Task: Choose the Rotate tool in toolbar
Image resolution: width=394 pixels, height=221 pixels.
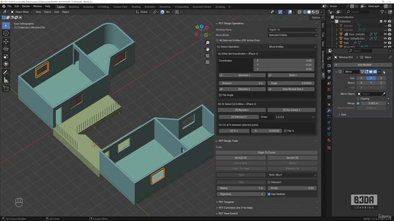Action: [6, 49]
